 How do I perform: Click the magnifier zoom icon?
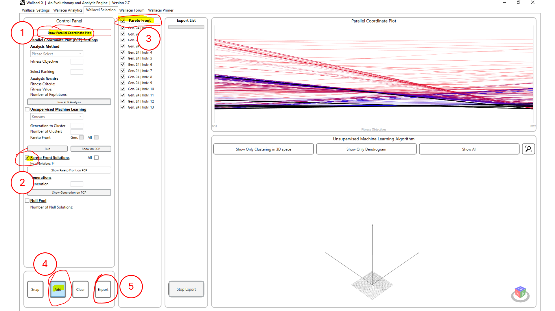(x=528, y=149)
